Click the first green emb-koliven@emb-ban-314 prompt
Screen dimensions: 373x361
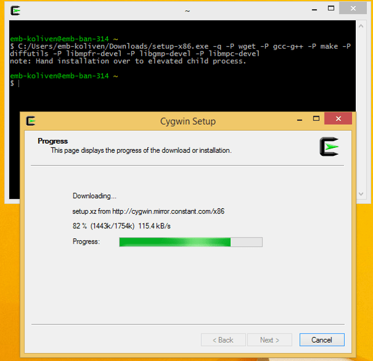tap(60, 39)
